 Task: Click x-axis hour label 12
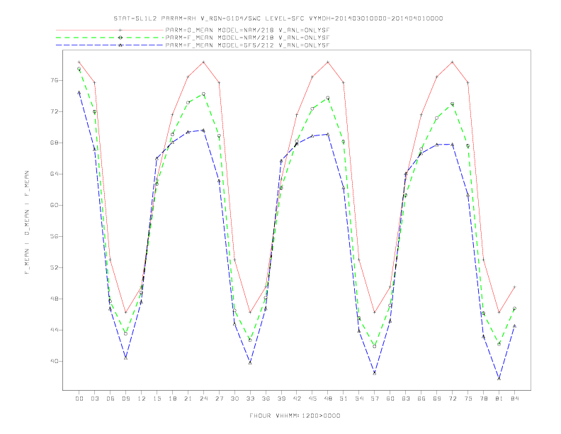pos(142,399)
